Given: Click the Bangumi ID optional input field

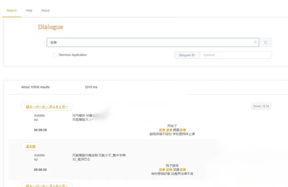Looking at the screenshot, I should coord(236,55).
